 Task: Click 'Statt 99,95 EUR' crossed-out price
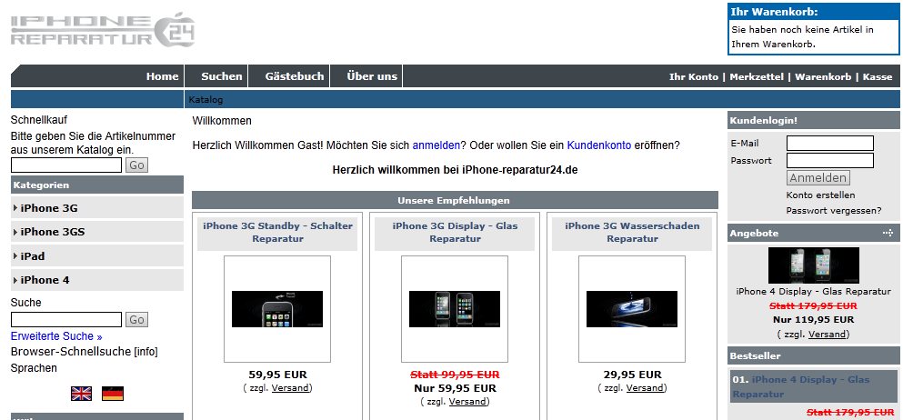point(455,374)
